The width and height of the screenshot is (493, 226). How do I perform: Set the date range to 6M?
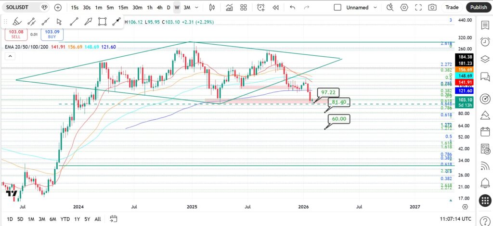[x=53, y=219]
